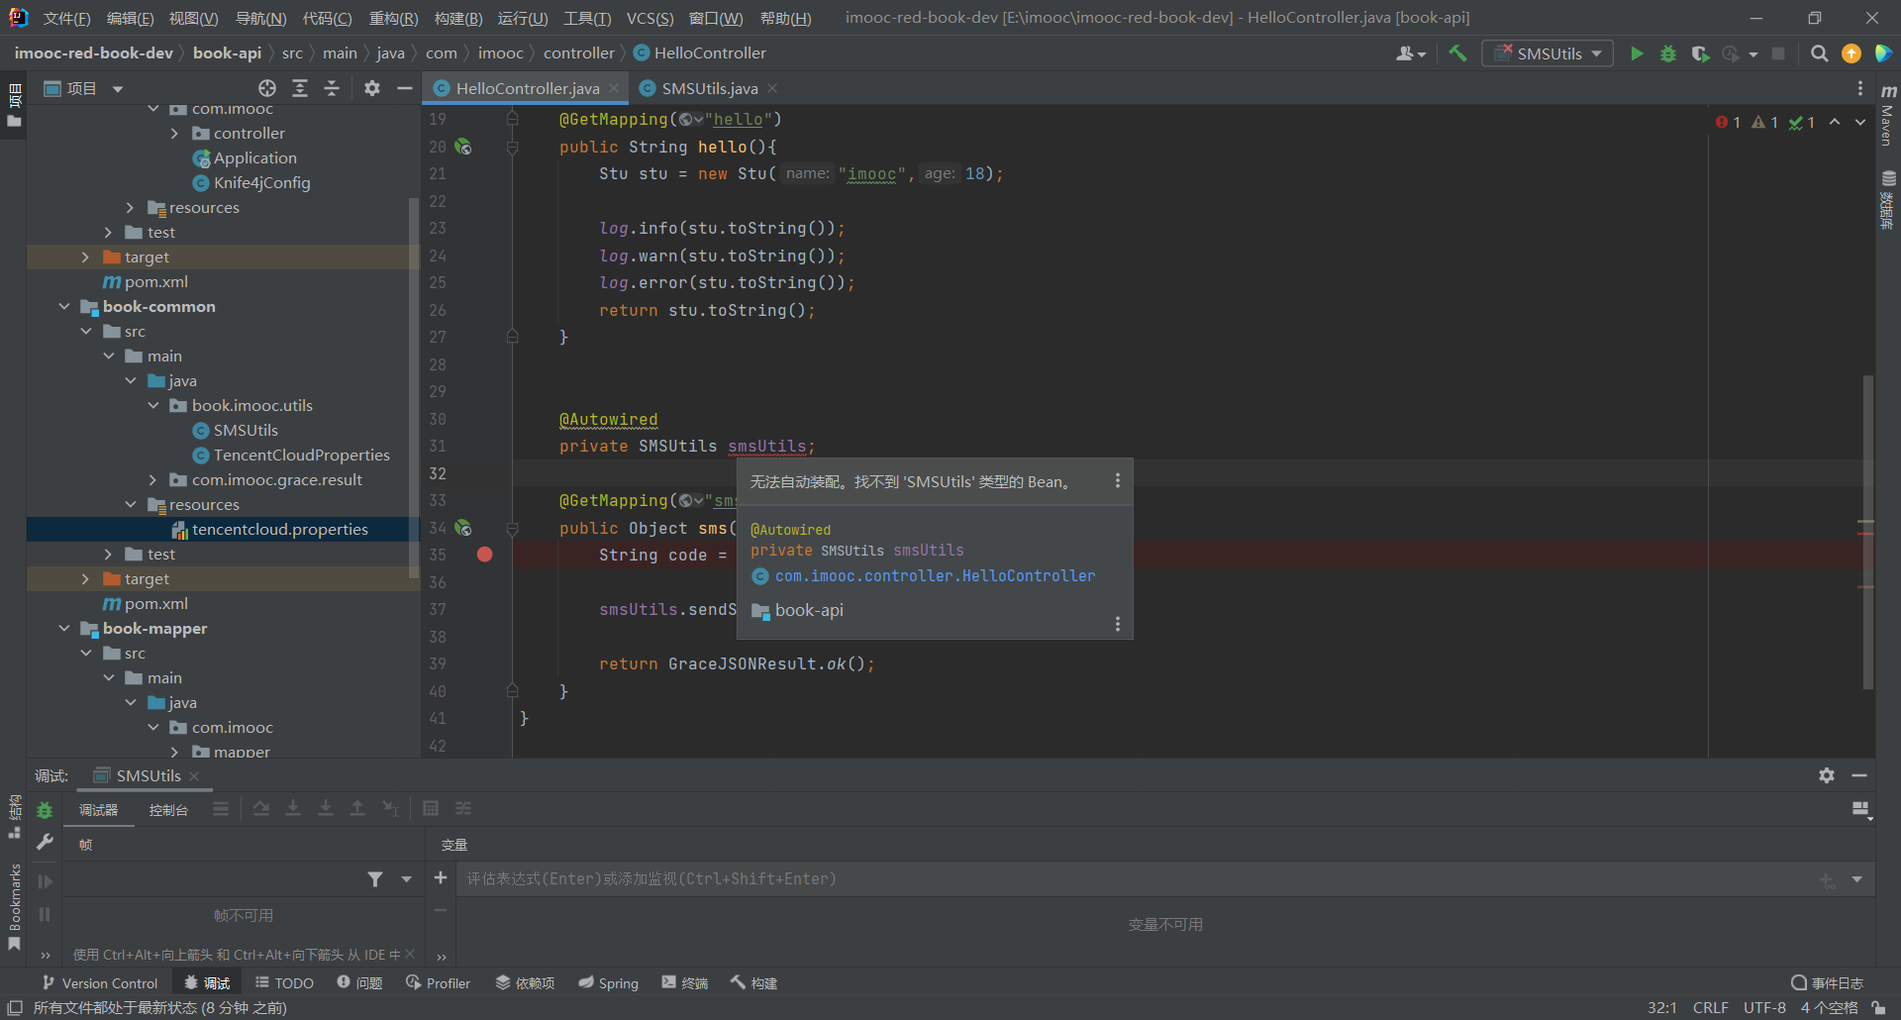
Task: Open Search Everywhere magnifier
Action: coord(1819,53)
